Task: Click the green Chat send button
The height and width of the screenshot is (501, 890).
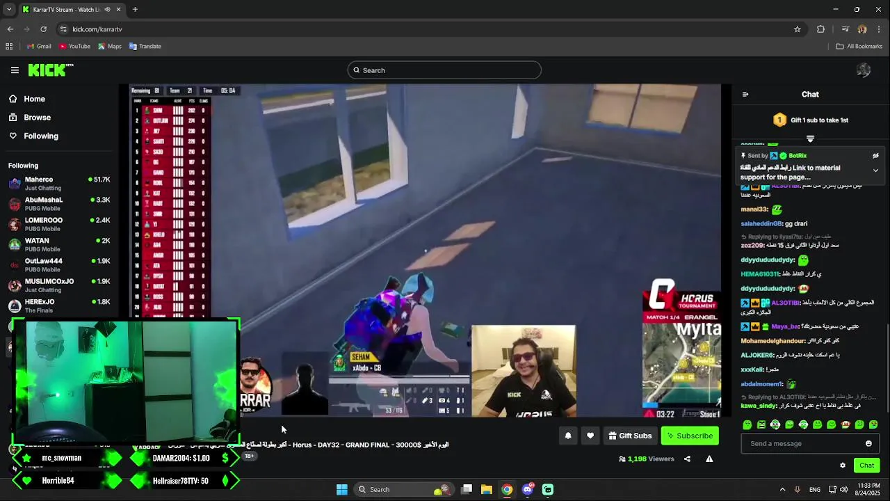Action: pos(866,466)
